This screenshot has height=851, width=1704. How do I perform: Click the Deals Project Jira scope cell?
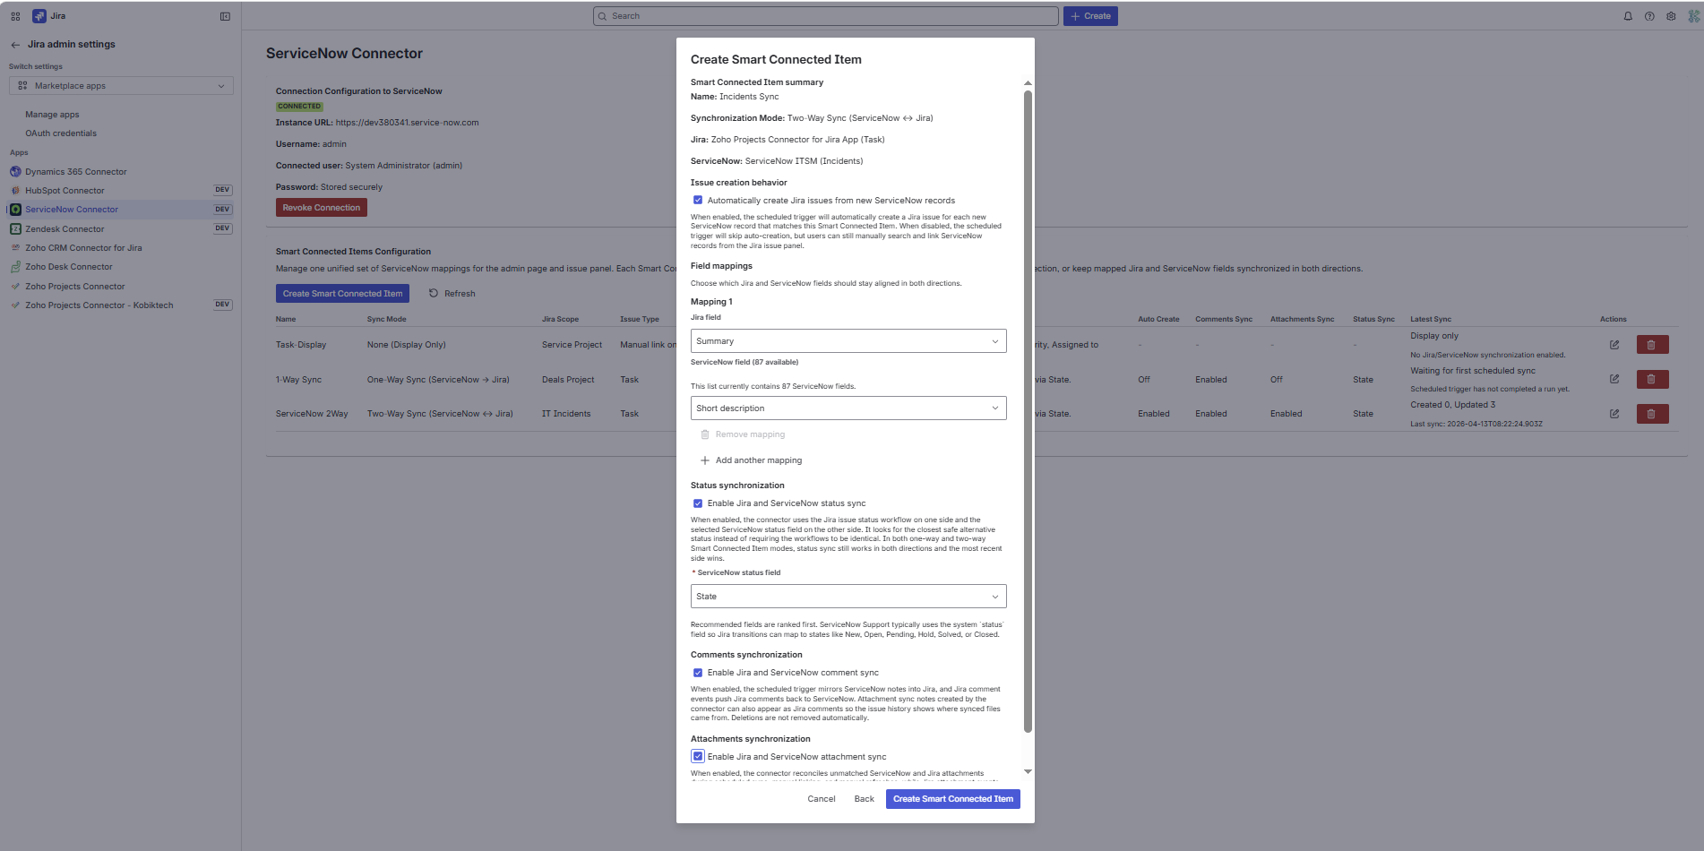coord(568,380)
